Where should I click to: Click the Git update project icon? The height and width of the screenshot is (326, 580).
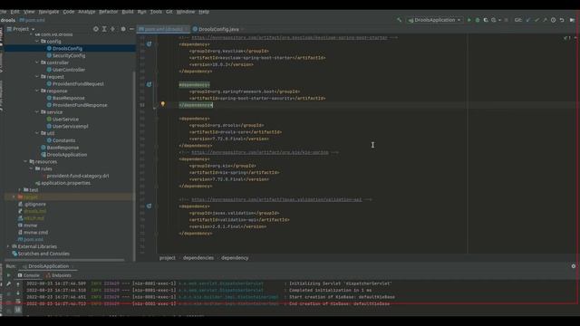(x=527, y=20)
